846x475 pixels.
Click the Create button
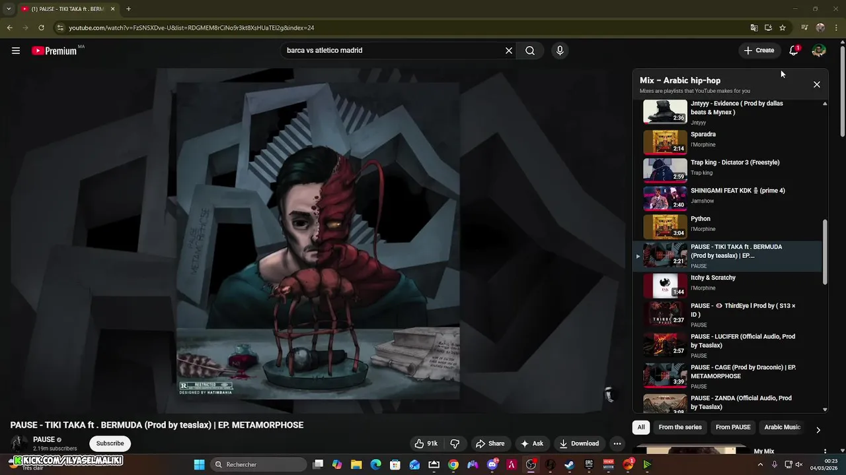[759, 50]
